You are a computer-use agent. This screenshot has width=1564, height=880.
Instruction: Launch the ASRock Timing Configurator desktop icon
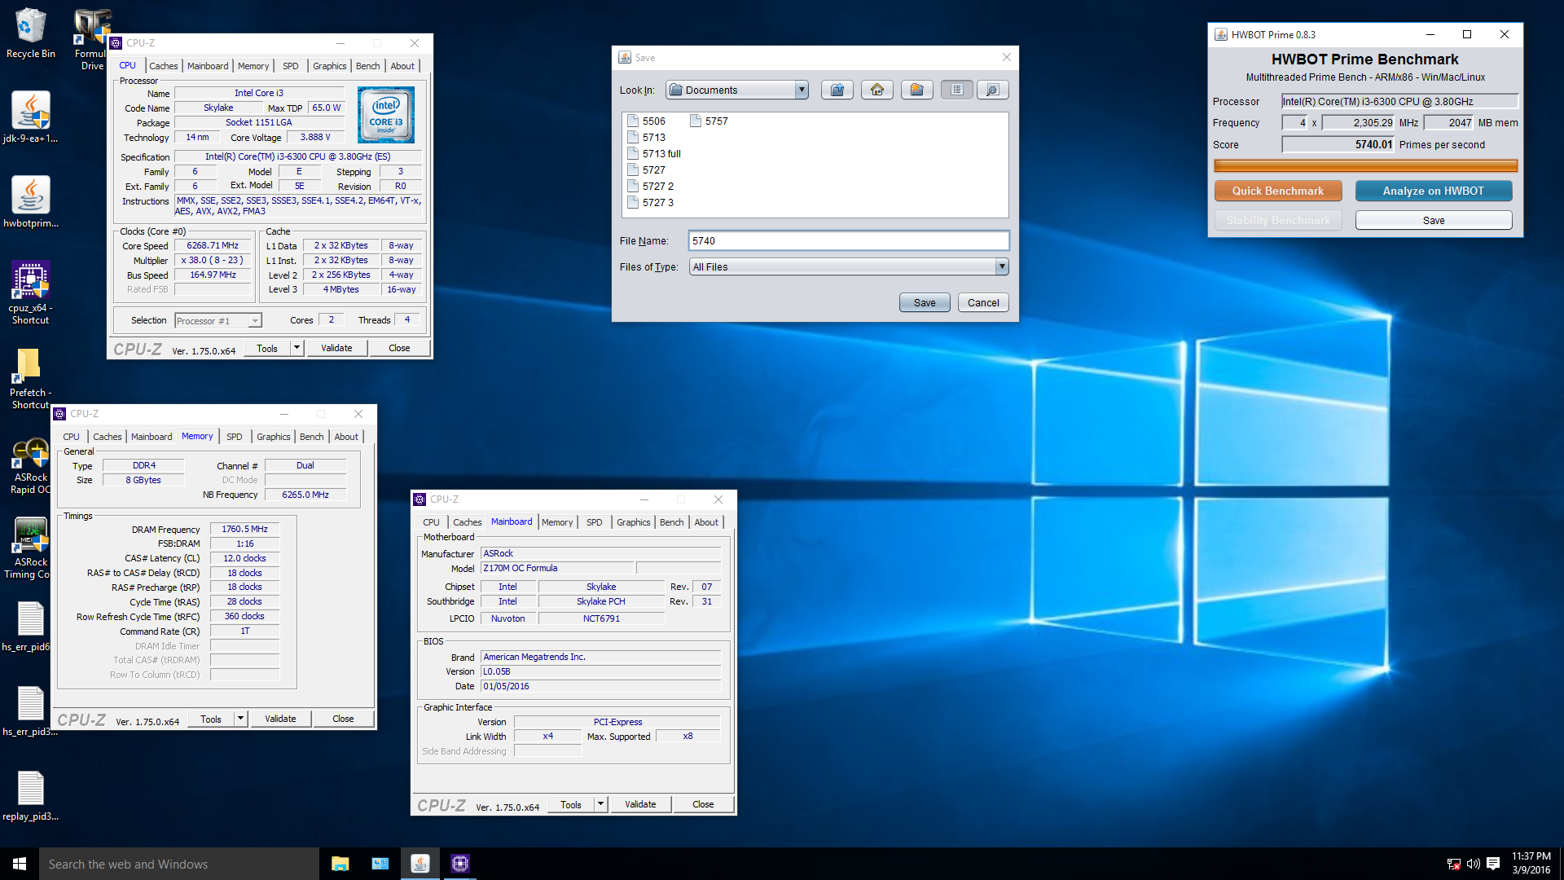pos(31,549)
